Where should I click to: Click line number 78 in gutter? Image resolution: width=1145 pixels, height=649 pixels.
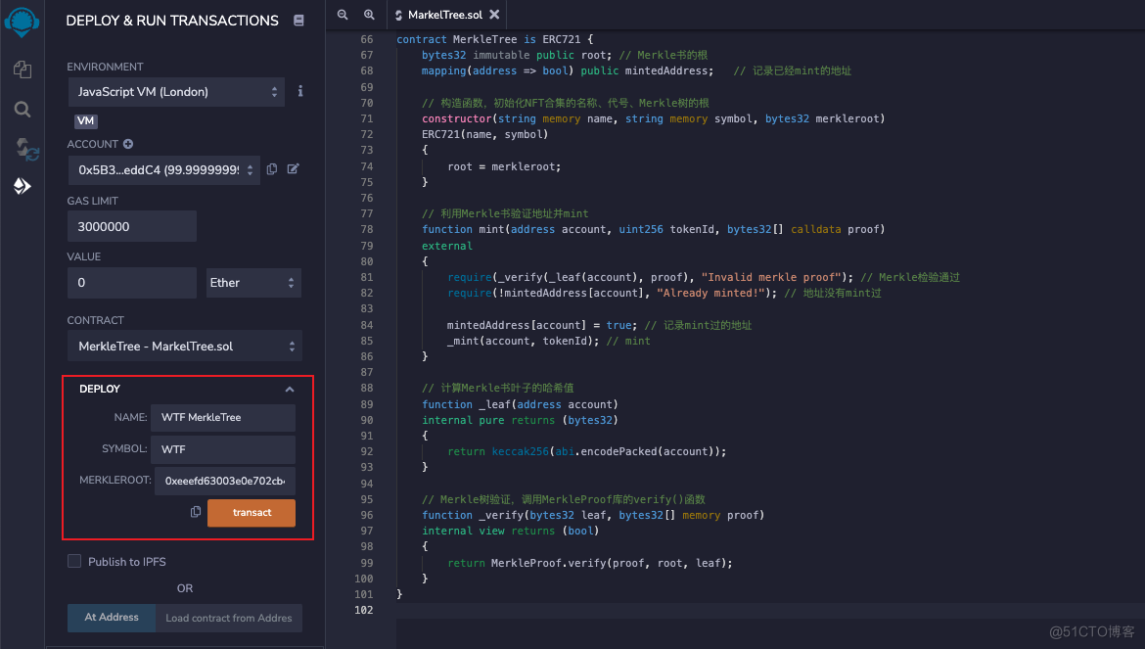[367, 229]
